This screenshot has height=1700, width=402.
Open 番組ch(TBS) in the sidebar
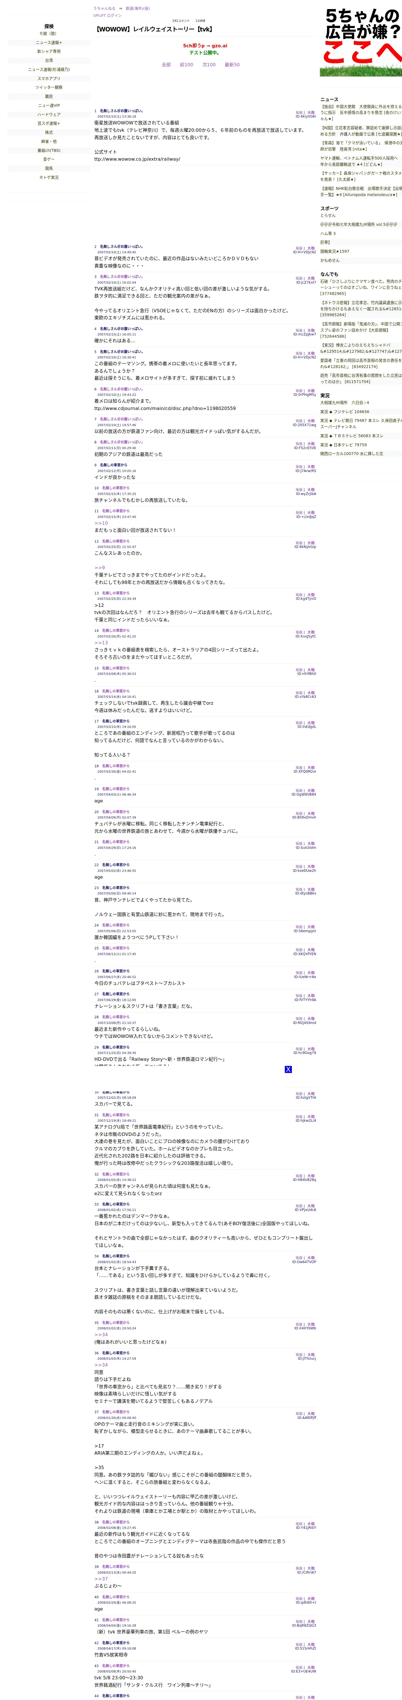49,150
